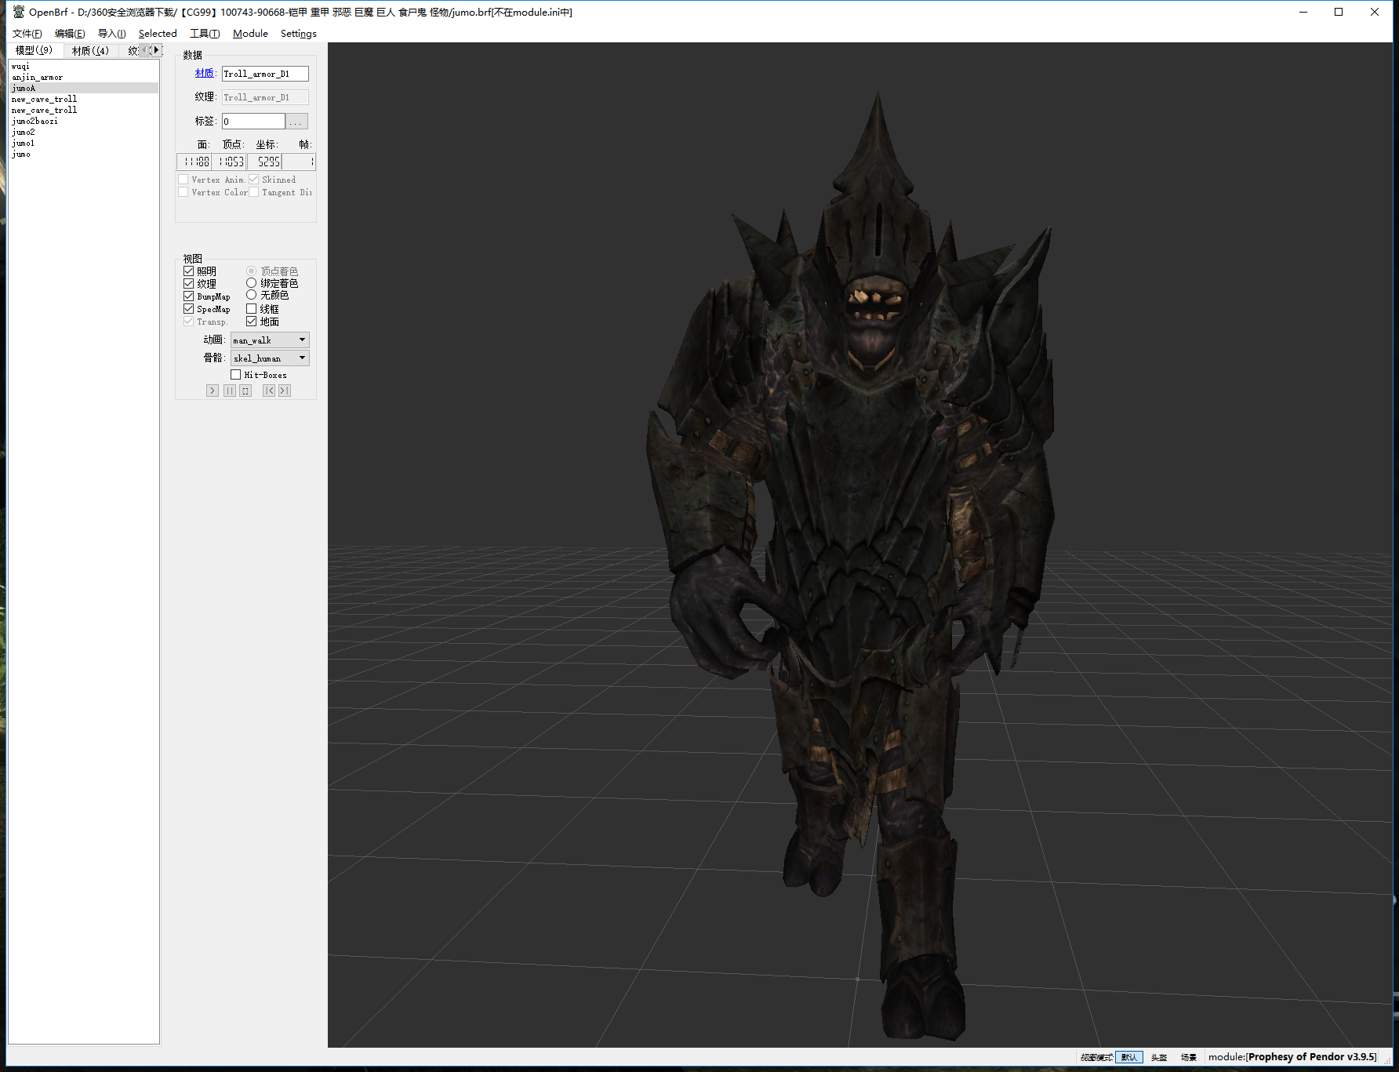Pause the animation playback
The image size is (1399, 1072).
click(230, 391)
